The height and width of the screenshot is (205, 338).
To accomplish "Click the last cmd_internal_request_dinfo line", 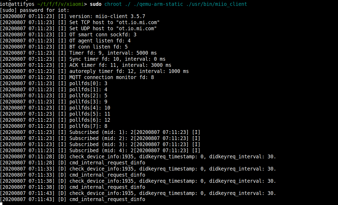I will click(x=107, y=199).
